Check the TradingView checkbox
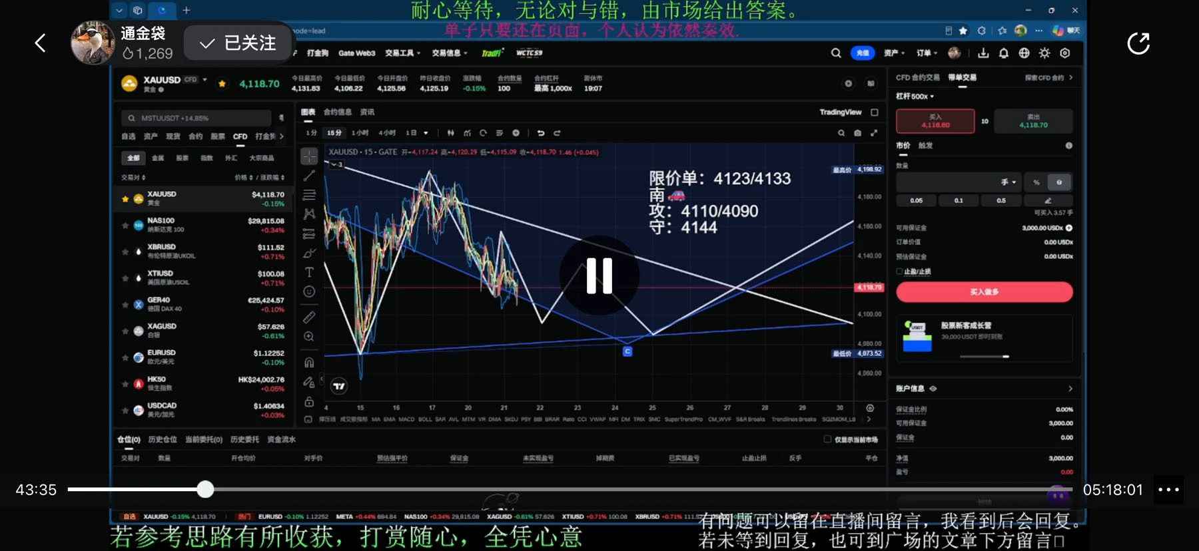The height and width of the screenshot is (551, 1199). 875,112
